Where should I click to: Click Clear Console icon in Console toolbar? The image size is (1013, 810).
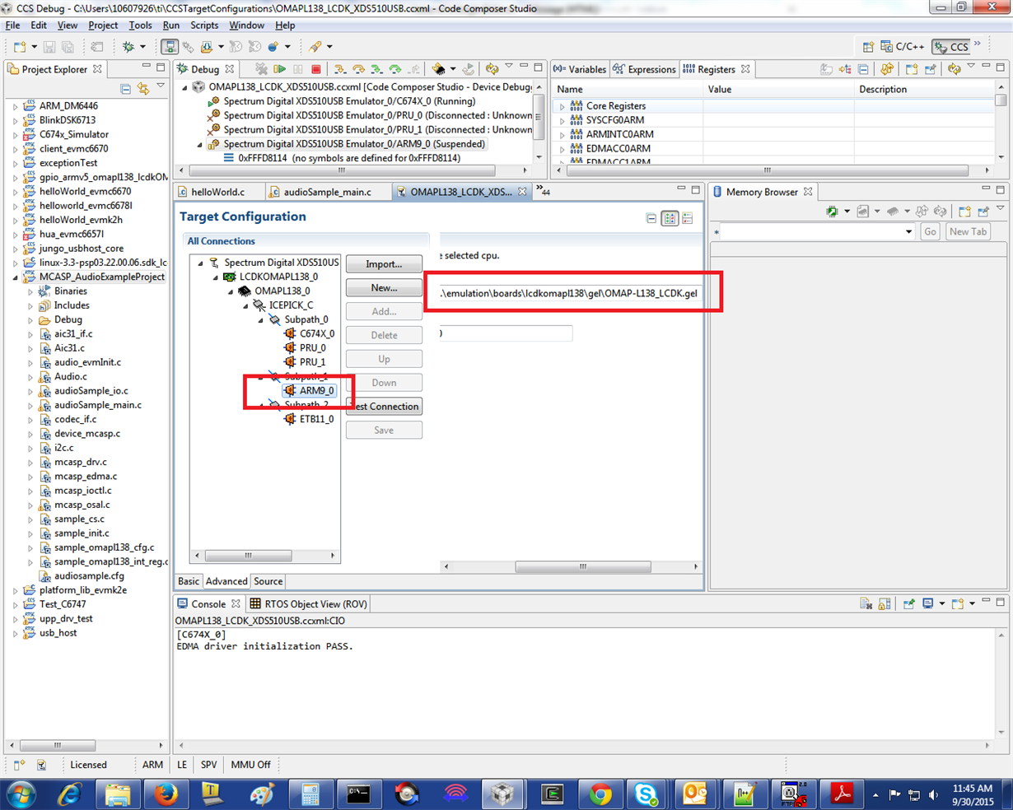(x=866, y=603)
